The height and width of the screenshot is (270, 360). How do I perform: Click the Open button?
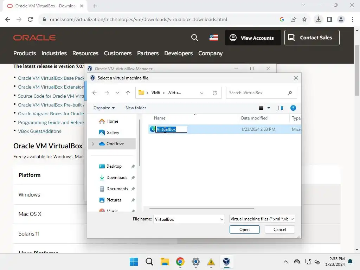(x=245, y=230)
